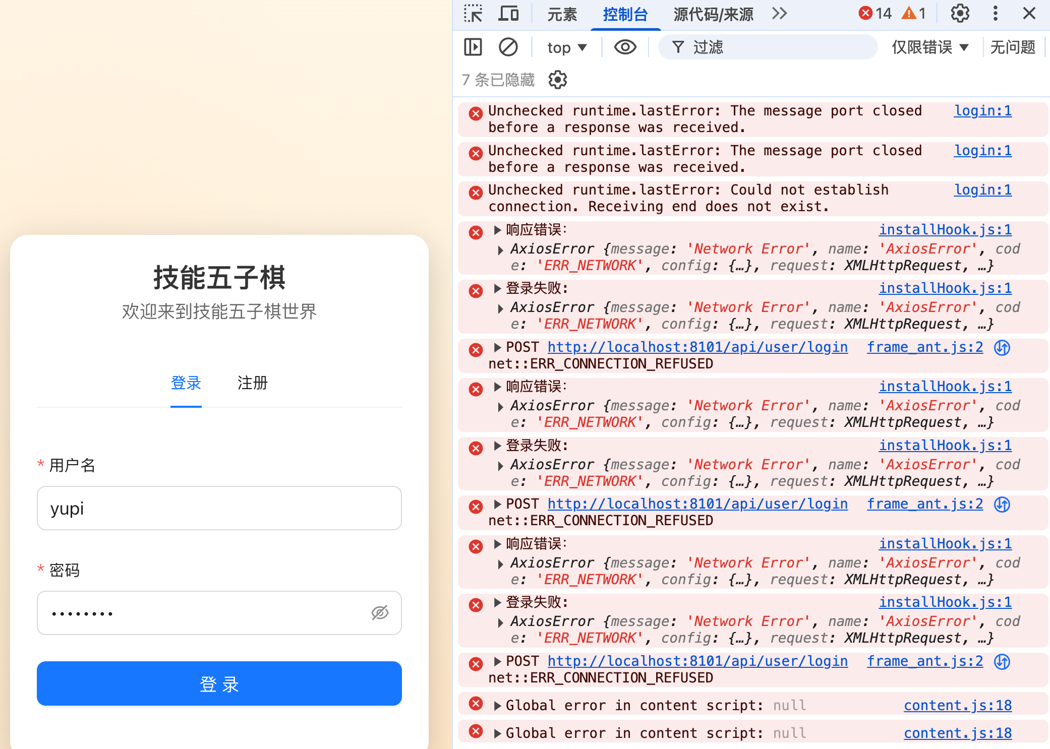Open console settings gear beside hidden count

point(557,80)
